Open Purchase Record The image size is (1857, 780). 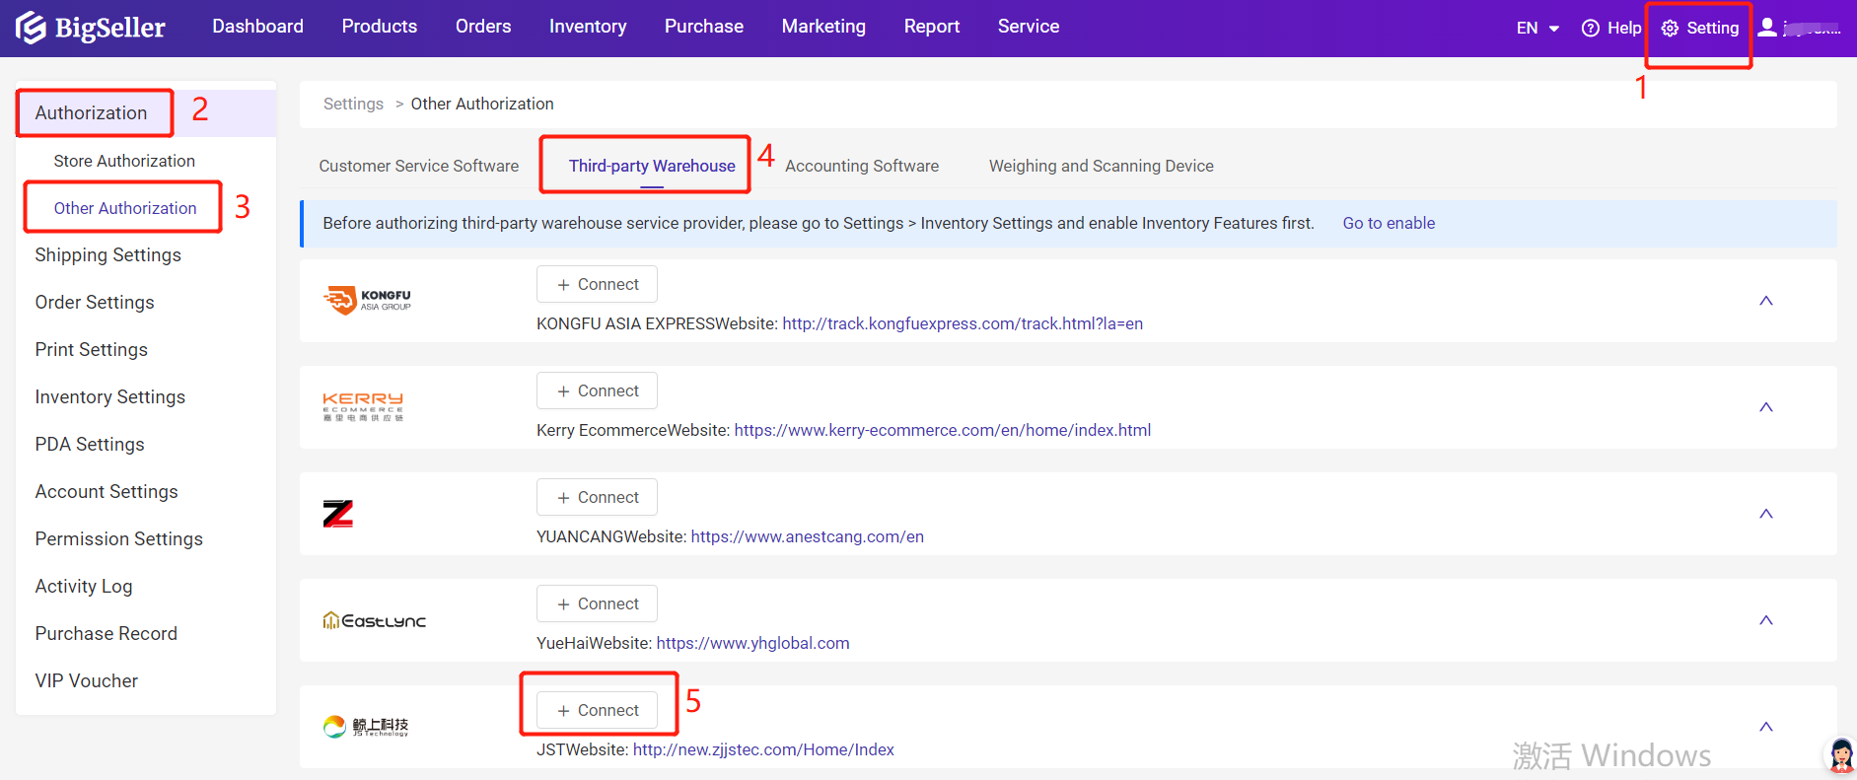point(107,633)
